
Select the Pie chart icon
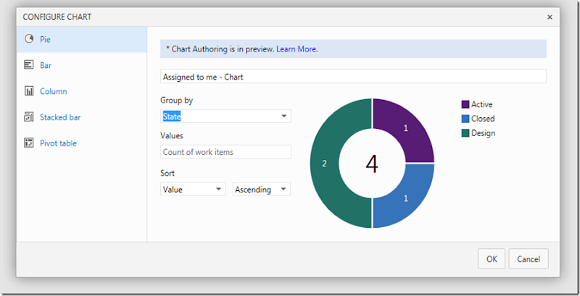coord(29,39)
